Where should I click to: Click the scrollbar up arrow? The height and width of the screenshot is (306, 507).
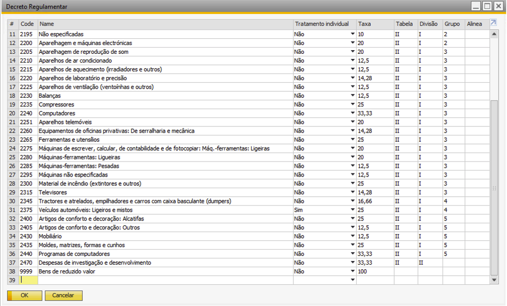495,34
